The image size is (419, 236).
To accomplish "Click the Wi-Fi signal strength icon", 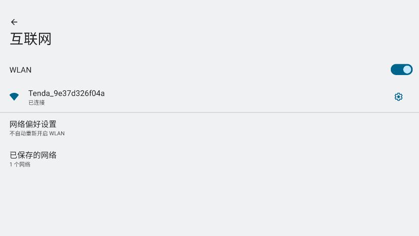I will tap(14, 97).
